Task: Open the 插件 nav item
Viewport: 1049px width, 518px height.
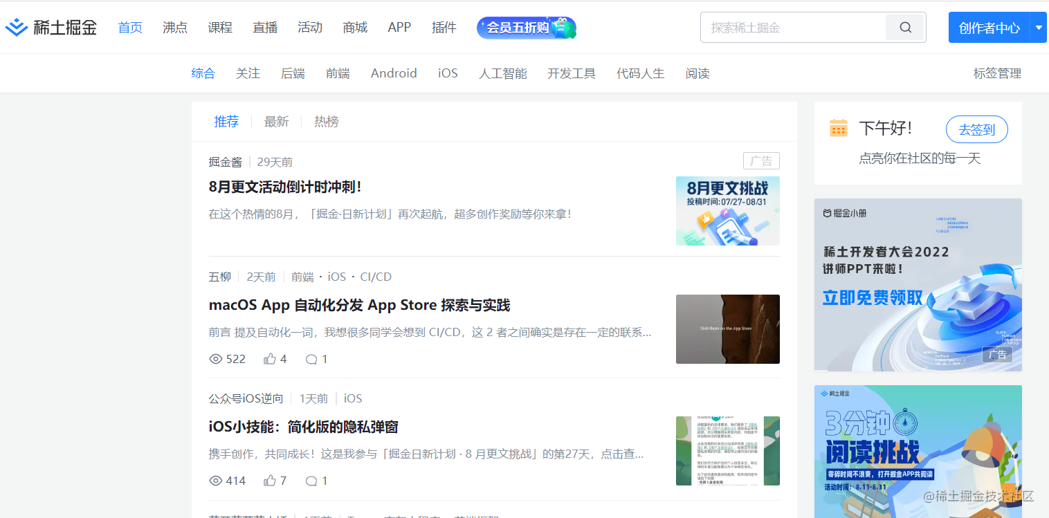Action: click(x=444, y=28)
